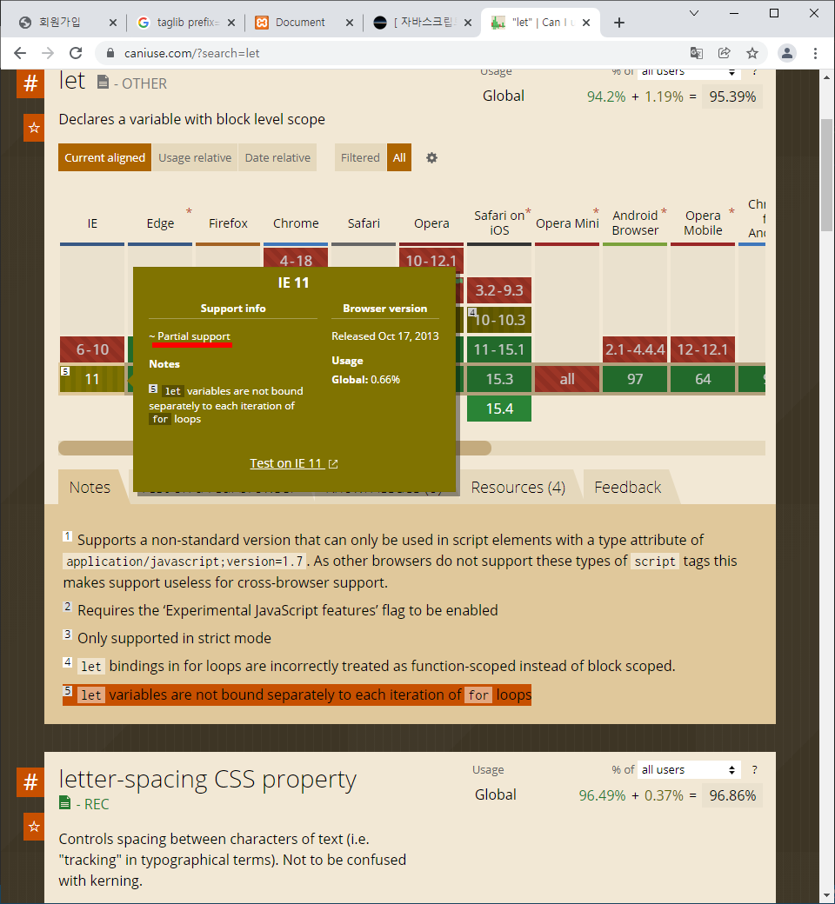Open the Notes tab

[90, 487]
